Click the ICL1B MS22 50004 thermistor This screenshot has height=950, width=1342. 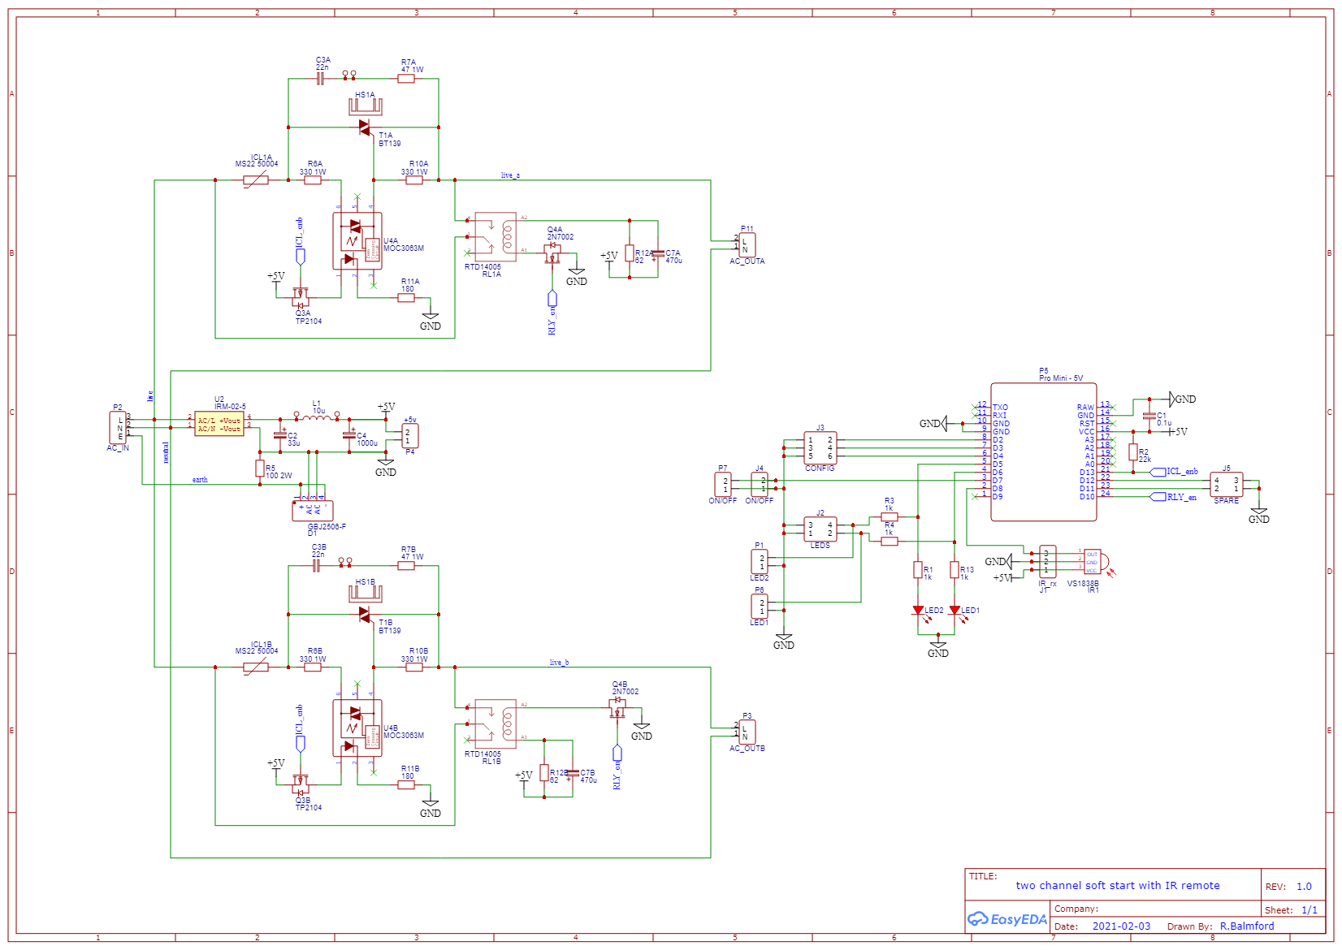pos(256,667)
